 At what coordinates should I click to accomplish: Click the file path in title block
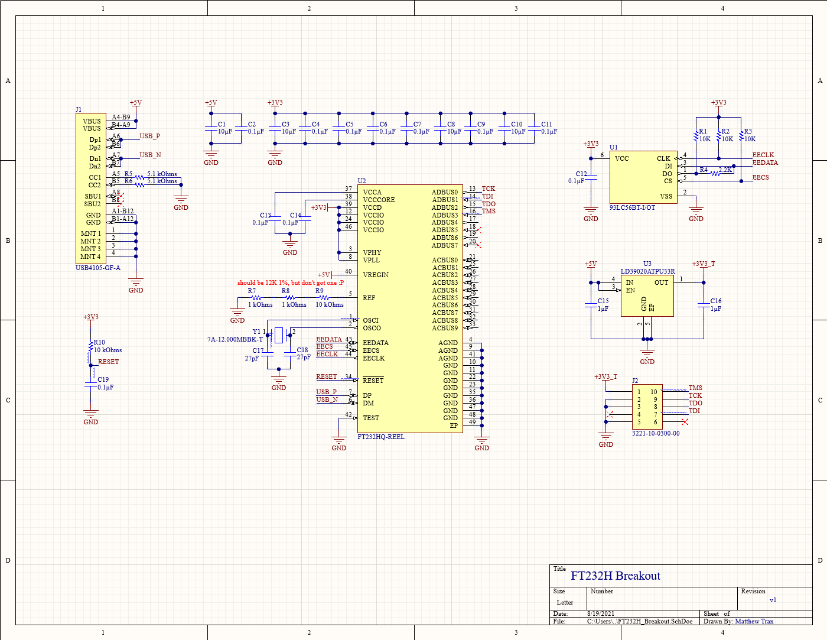(639, 621)
